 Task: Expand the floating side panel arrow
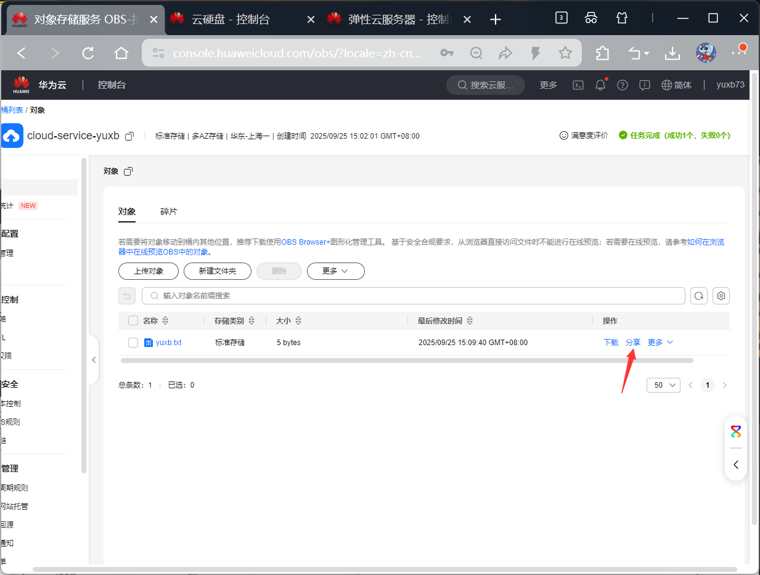[x=736, y=465]
